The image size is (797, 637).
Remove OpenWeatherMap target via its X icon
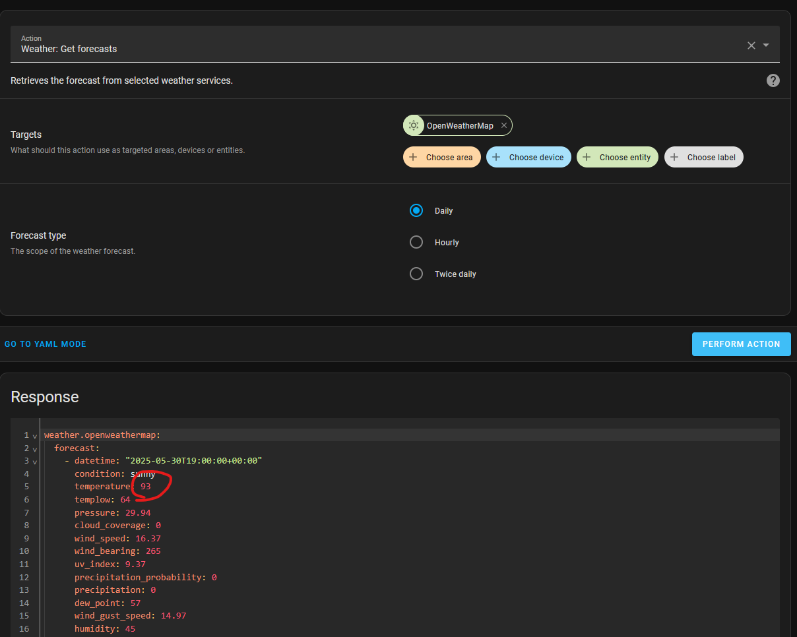click(503, 125)
